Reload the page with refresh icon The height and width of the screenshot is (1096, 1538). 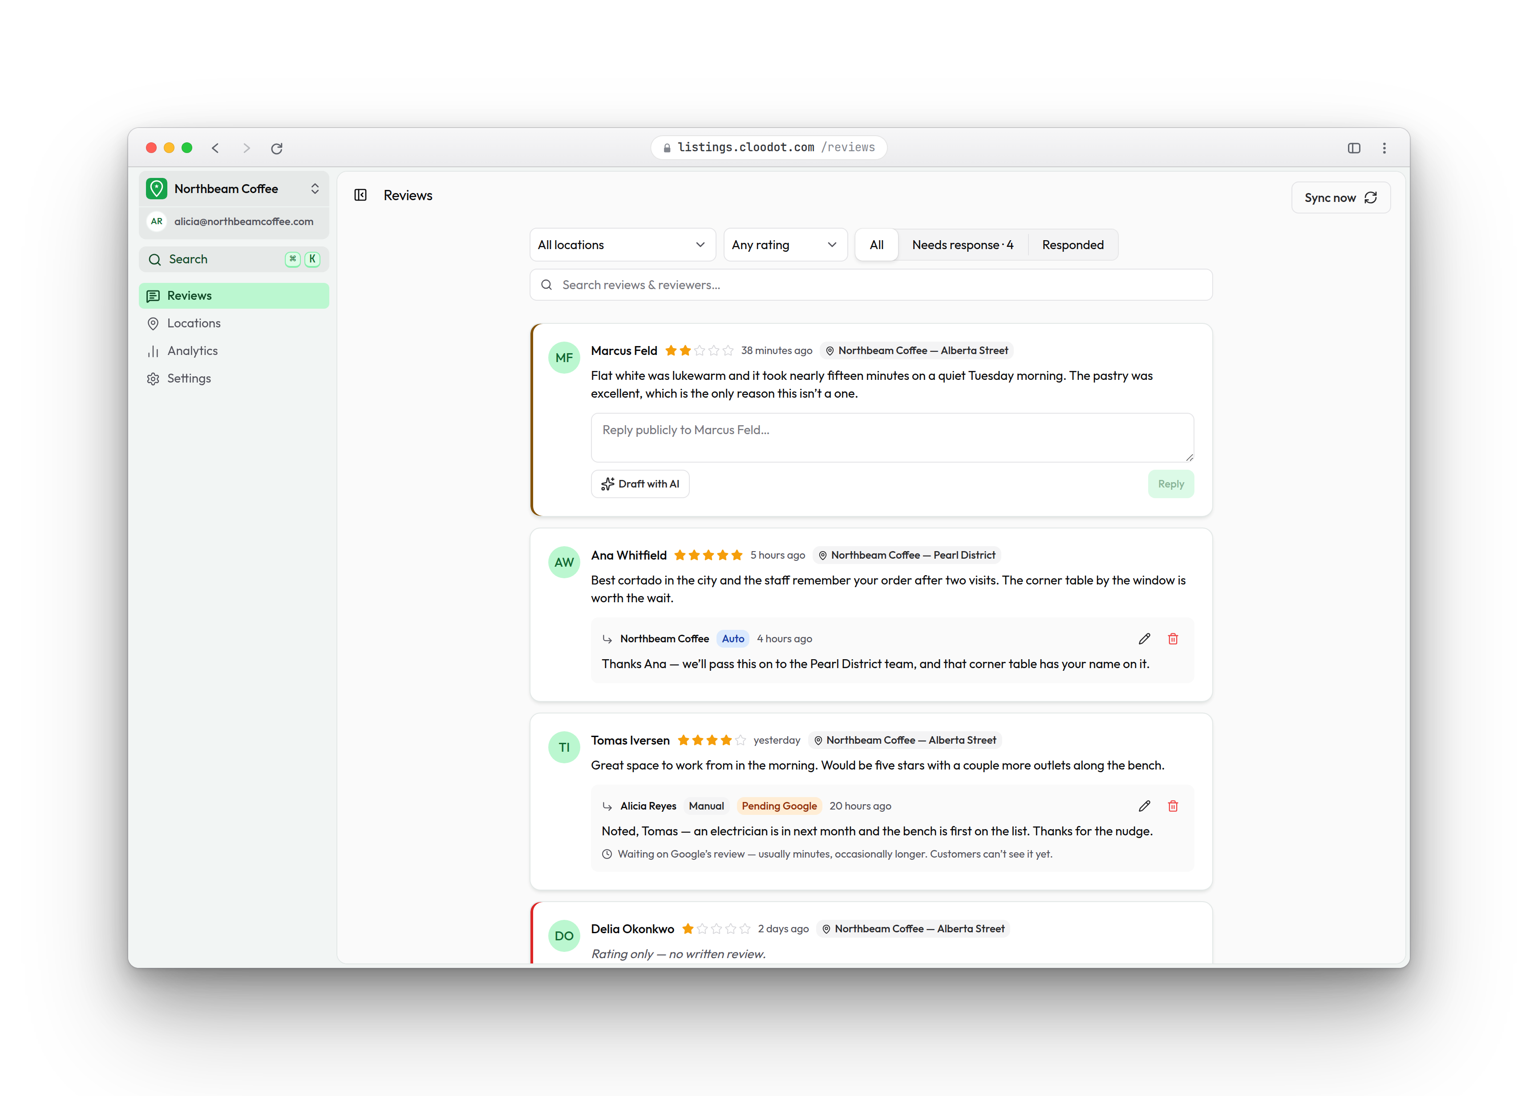(x=277, y=148)
